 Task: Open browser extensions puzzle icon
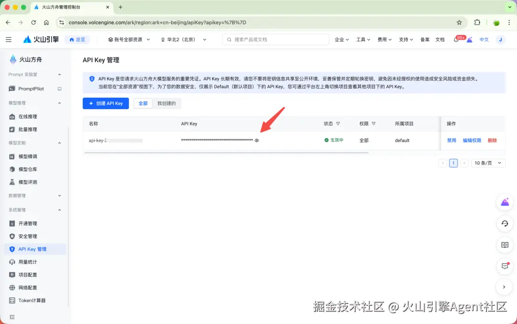coord(477,22)
